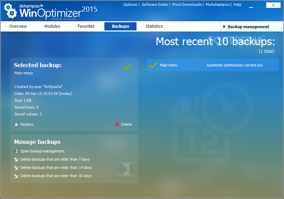Click the 'Saved values: 3' text
Viewport: 284px width, 199px height.
click(28, 114)
